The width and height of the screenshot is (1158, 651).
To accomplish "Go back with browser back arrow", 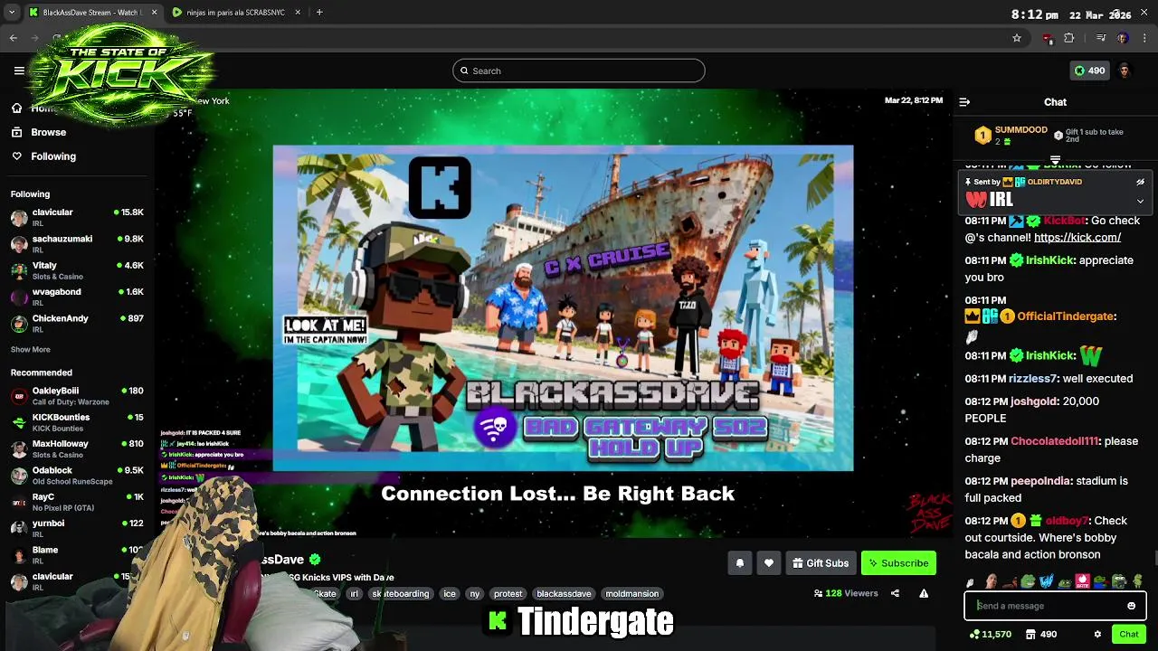I will (x=13, y=38).
